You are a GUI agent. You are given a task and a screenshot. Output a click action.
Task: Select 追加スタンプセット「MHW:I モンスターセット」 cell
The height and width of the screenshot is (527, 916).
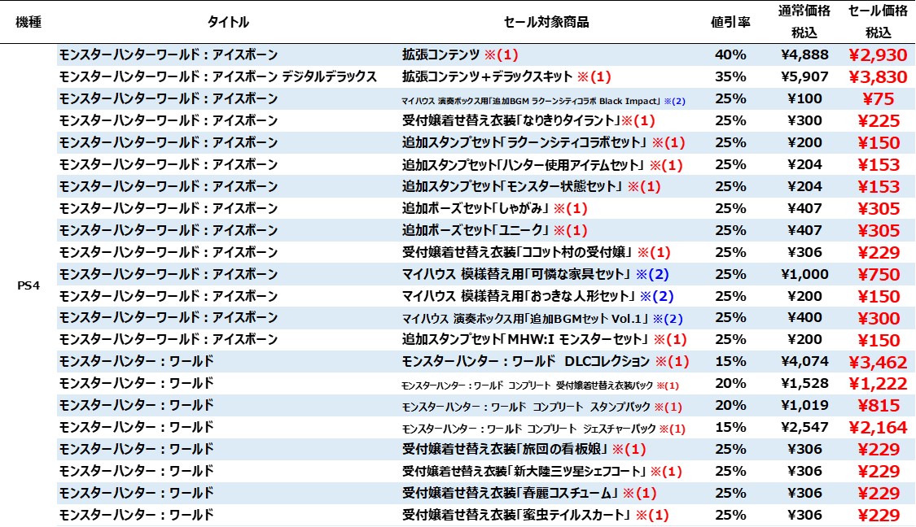544,339
